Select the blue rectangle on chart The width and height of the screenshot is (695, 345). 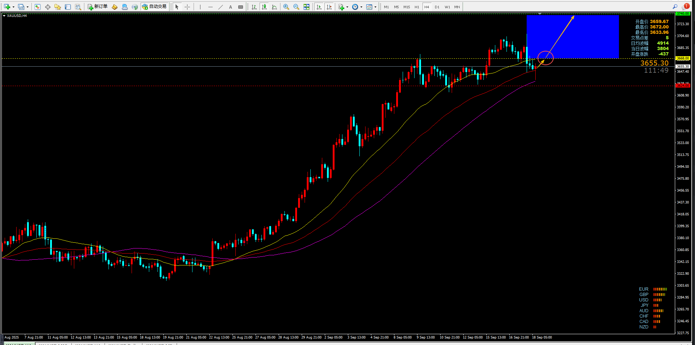click(x=573, y=36)
